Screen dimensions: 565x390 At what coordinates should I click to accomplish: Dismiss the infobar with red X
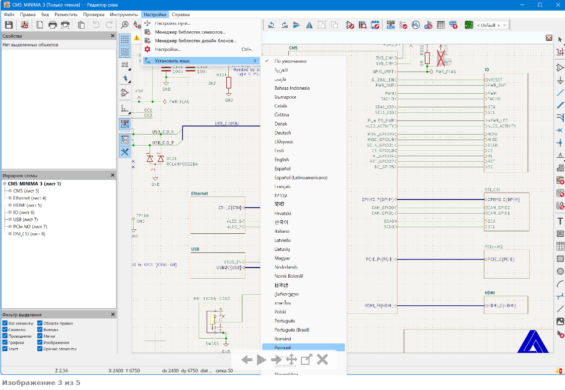549,38
